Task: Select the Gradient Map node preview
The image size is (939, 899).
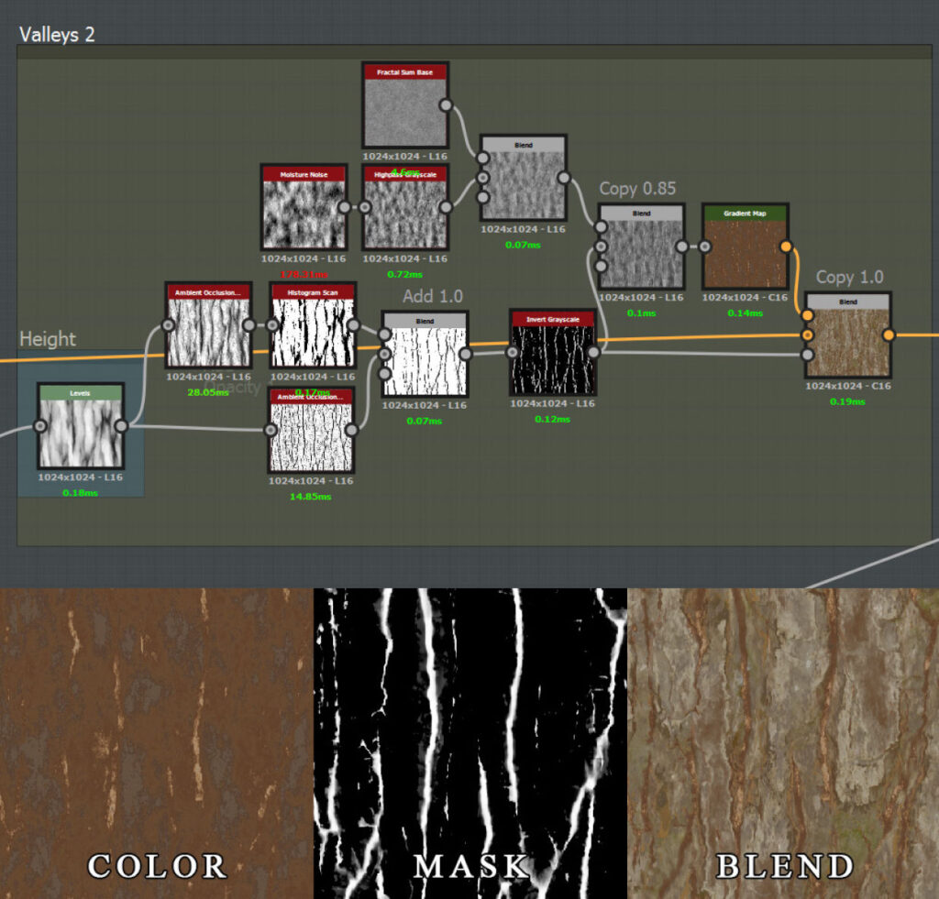Action: coord(745,254)
